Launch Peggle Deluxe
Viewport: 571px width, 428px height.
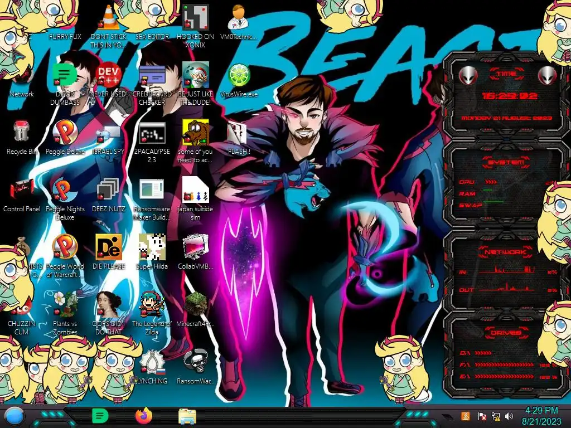point(65,132)
